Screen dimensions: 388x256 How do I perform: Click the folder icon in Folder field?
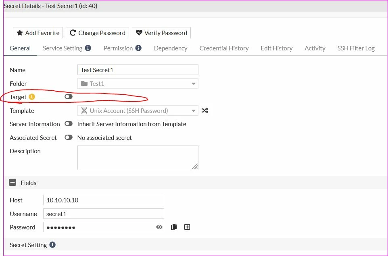pos(84,83)
